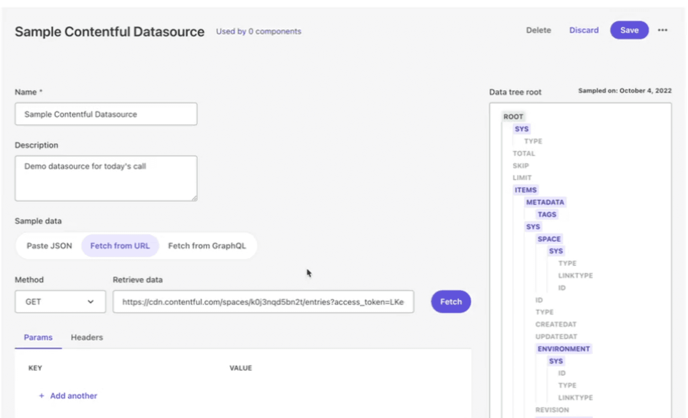The height and width of the screenshot is (418, 688).
Task: Click the Retrieve data URL field
Action: coord(263,302)
